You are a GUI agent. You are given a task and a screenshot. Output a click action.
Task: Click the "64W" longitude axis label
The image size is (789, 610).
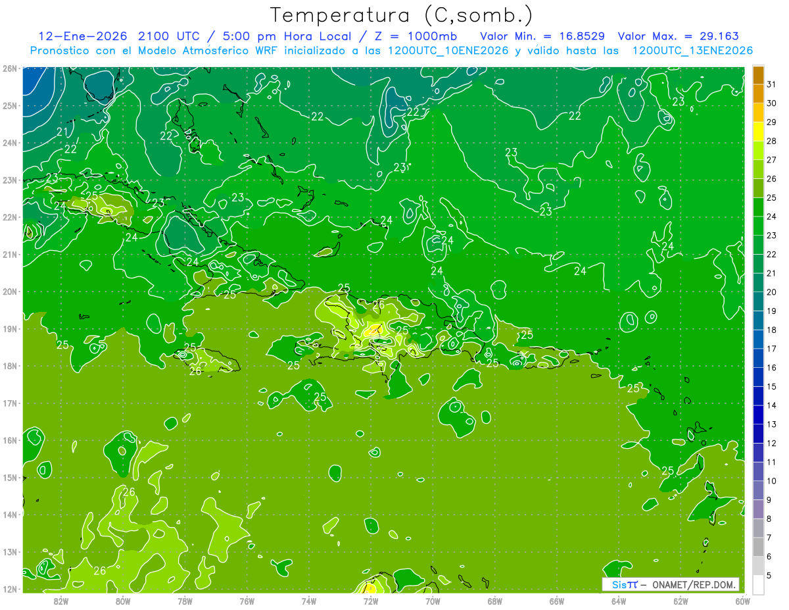pos(619,601)
